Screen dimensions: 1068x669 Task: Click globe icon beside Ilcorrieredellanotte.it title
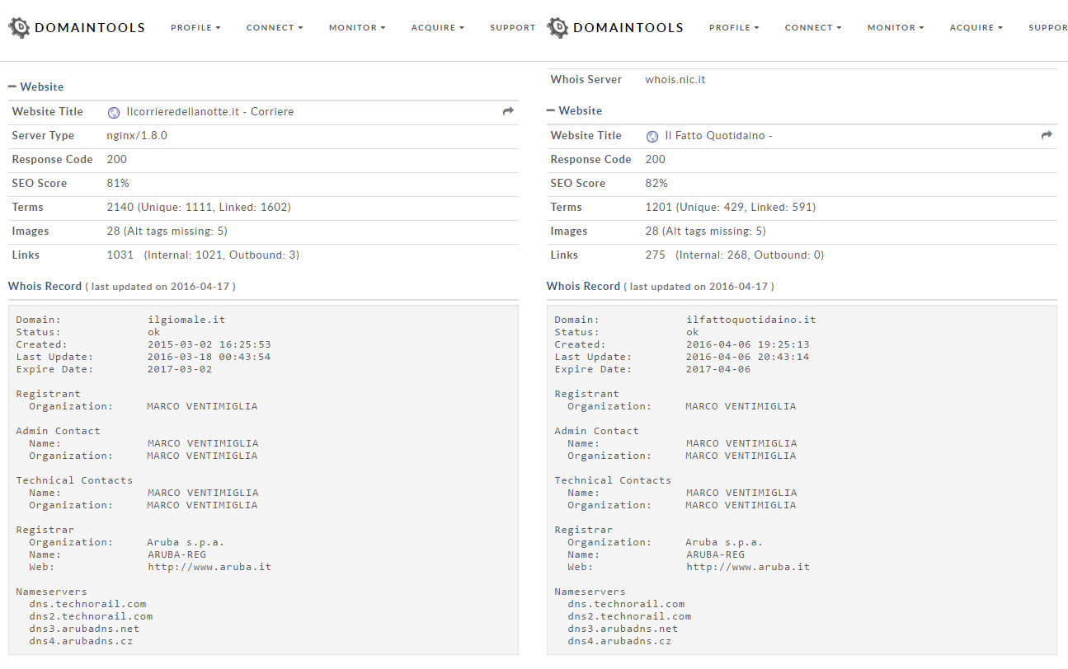(x=114, y=112)
